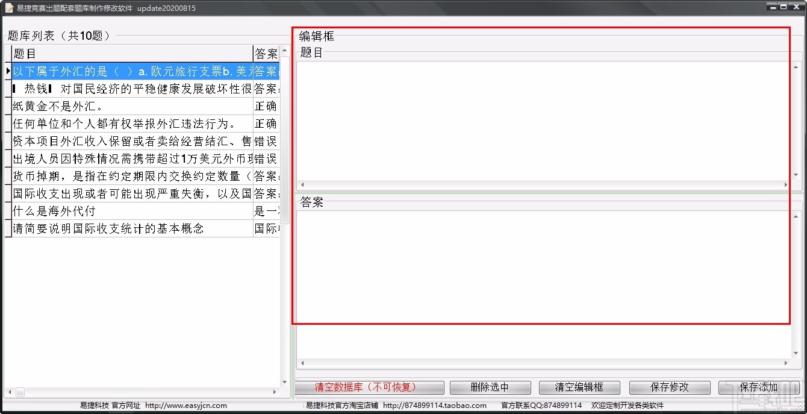
Task: Click the 删除选中 button
Action: click(490, 387)
